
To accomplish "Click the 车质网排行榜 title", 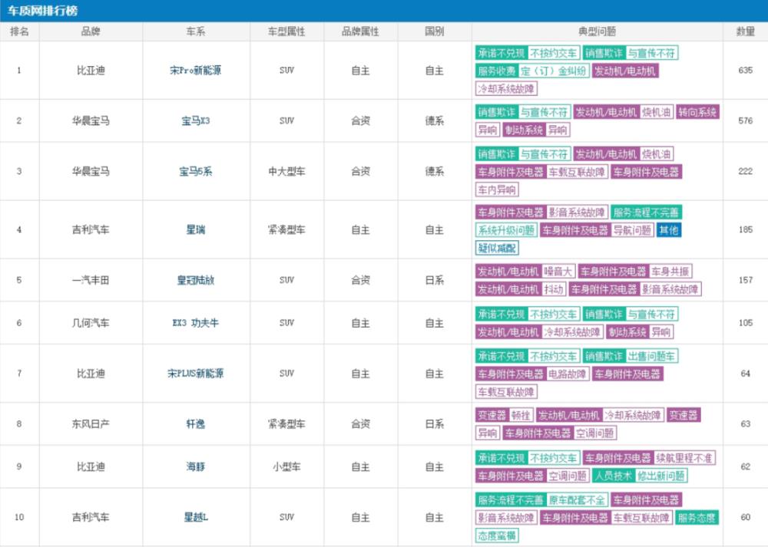I will tap(42, 11).
